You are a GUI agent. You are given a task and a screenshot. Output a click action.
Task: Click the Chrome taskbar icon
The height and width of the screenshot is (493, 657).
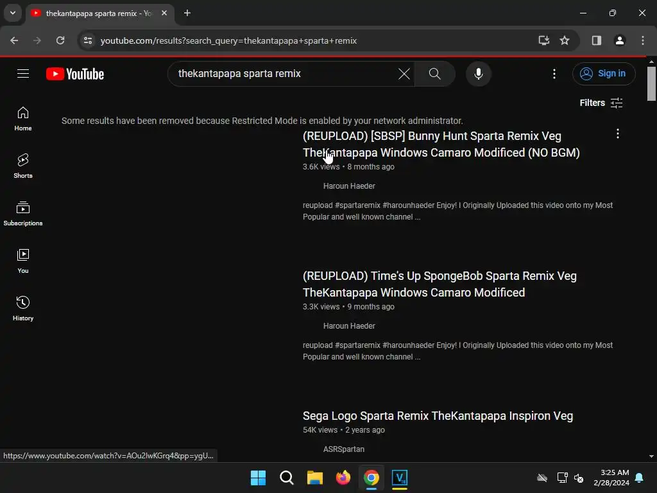tap(371, 478)
